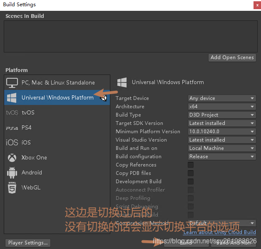Select the Android robot icon
The height and width of the screenshot is (249, 261).
pos(12,173)
